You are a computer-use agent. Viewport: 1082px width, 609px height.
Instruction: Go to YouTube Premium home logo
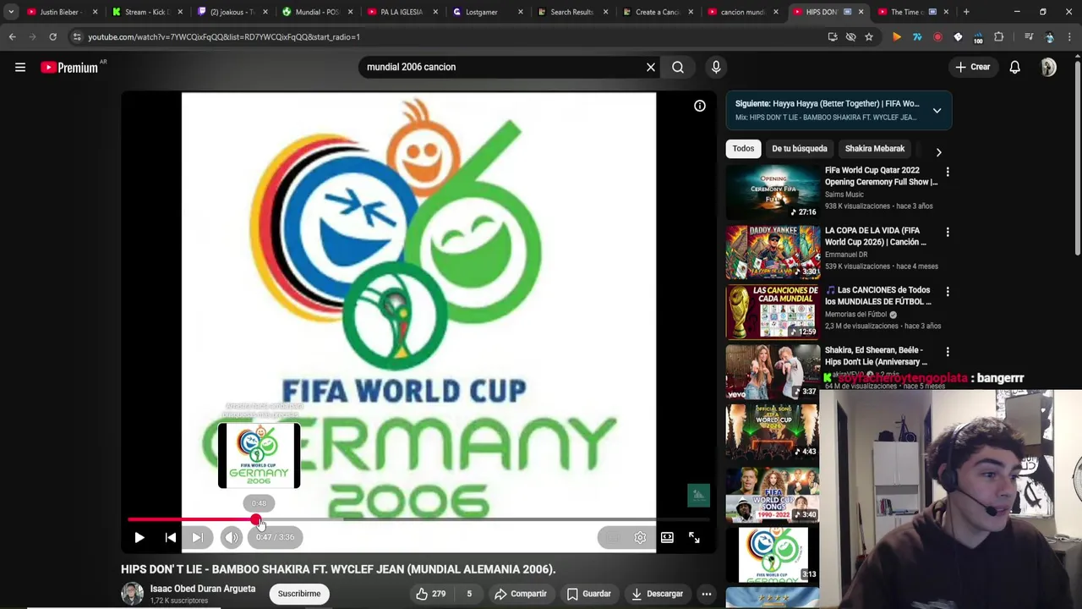click(70, 67)
